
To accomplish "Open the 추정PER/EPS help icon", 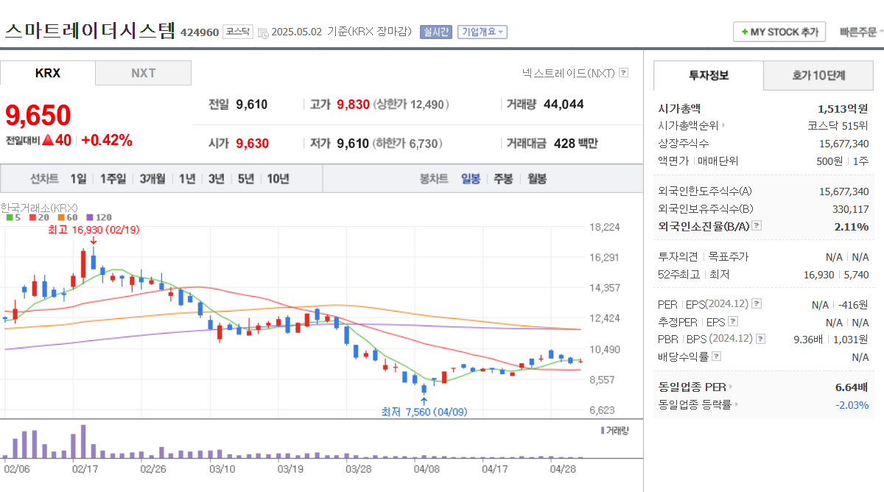I will coord(733,320).
